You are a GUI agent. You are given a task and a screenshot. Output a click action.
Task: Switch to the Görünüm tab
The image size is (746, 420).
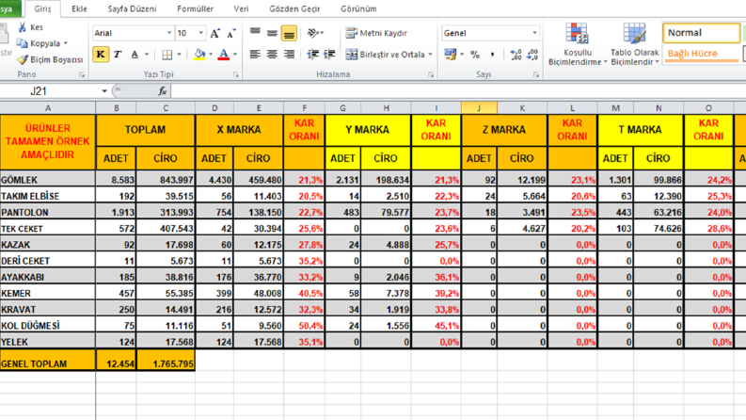(x=358, y=8)
